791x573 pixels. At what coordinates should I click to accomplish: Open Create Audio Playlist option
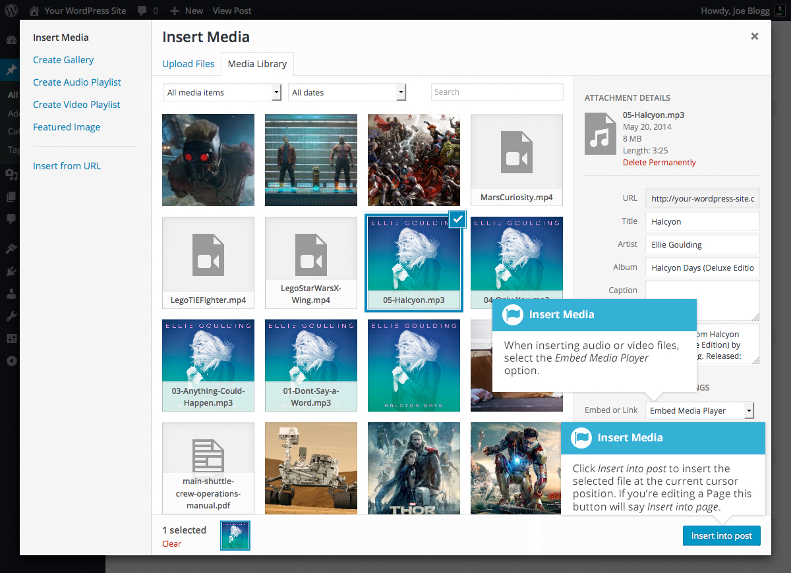(x=77, y=82)
